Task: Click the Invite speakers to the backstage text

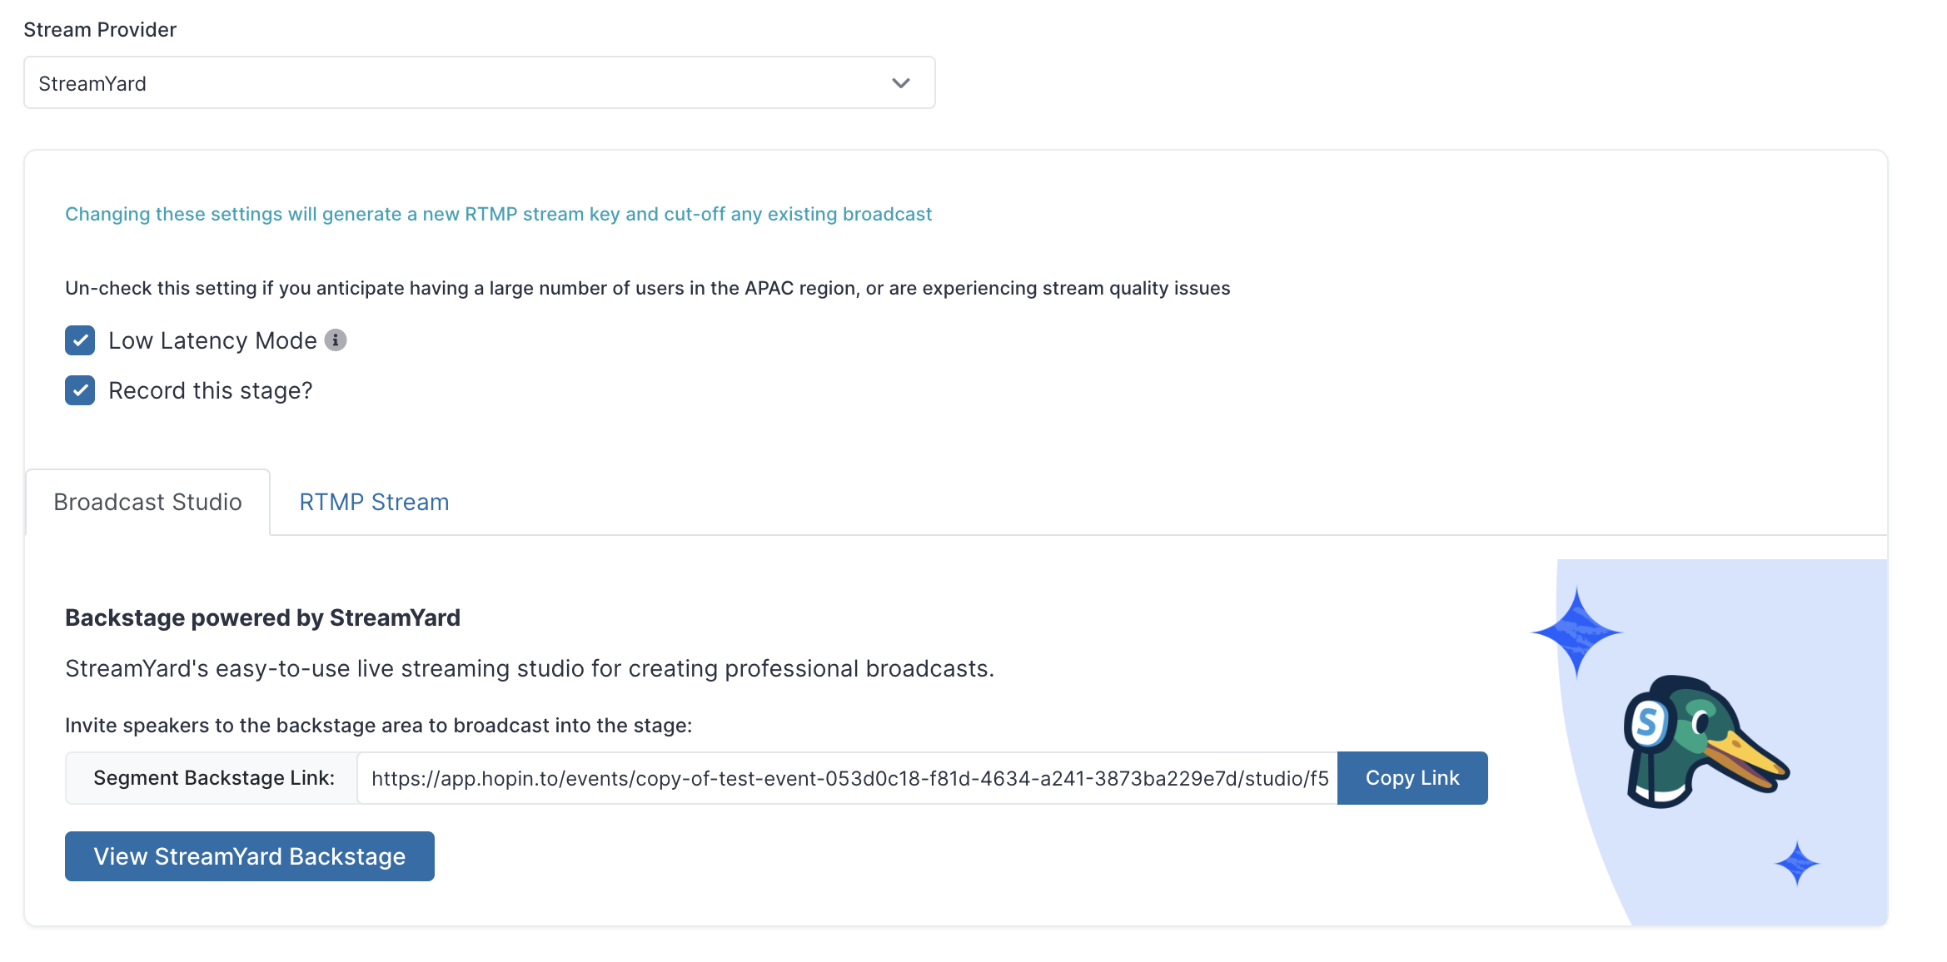Action: coord(378,726)
